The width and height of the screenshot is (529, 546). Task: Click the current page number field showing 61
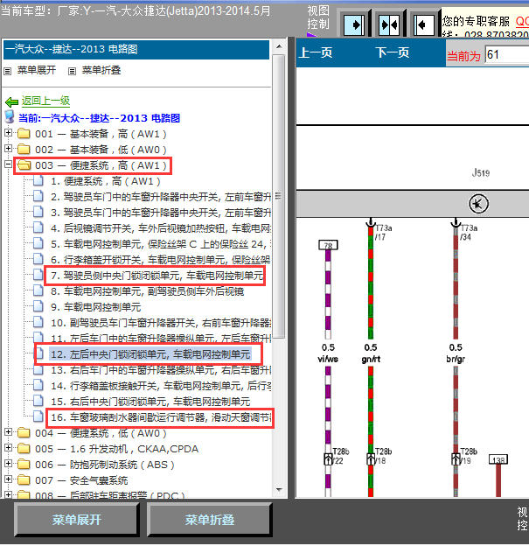[x=507, y=54]
